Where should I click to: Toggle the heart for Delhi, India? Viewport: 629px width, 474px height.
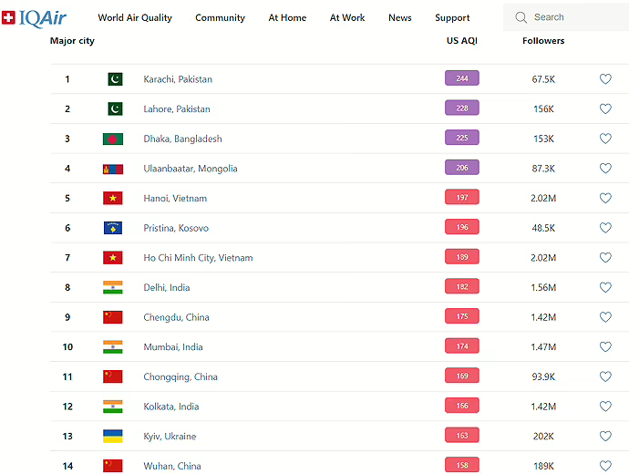click(x=605, y=287)
